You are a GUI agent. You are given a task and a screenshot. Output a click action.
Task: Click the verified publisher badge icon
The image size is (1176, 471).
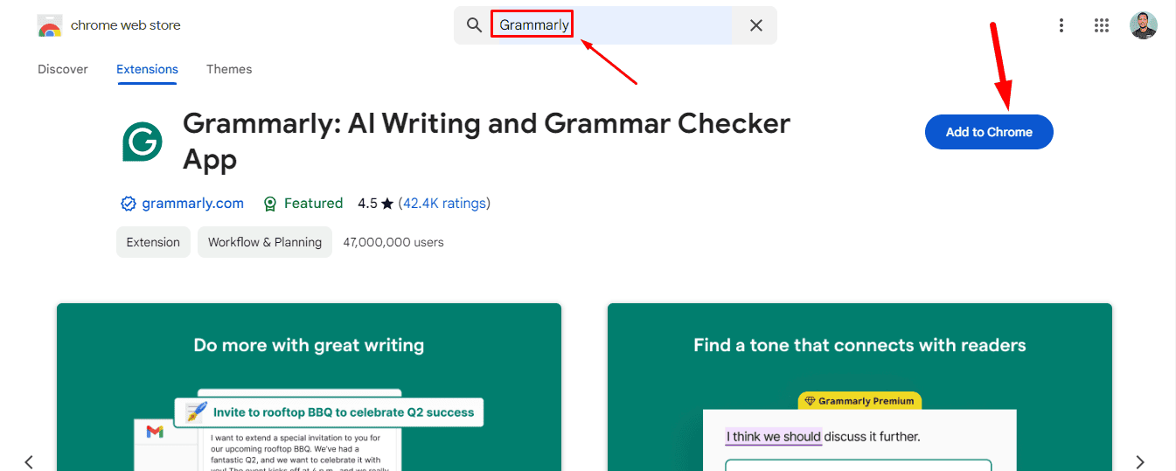(129, 204)
